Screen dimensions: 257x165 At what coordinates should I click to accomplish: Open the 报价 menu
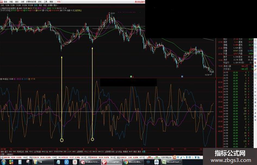coord(17,2)
